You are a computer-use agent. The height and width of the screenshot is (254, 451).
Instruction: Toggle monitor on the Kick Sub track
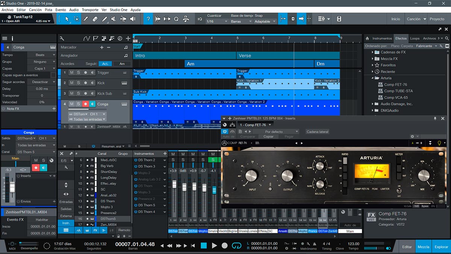coord(92,93)
